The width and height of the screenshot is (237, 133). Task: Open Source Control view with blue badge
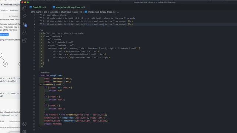[x=25, y=24]
